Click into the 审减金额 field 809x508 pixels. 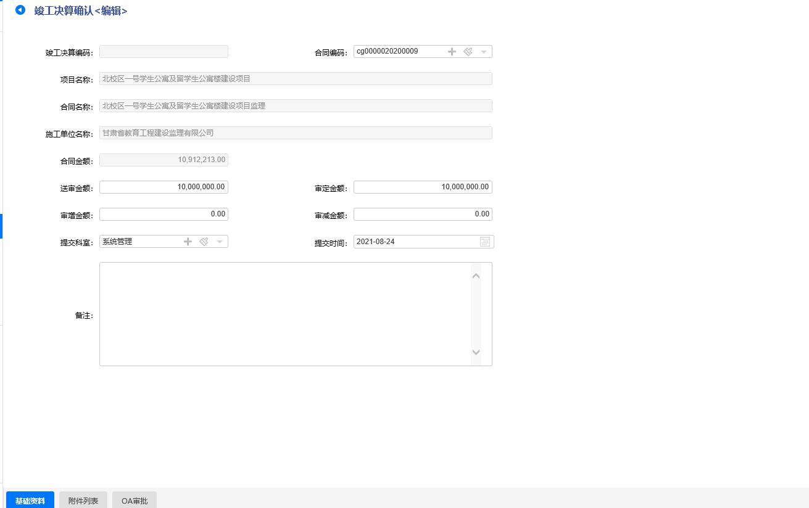423,214
